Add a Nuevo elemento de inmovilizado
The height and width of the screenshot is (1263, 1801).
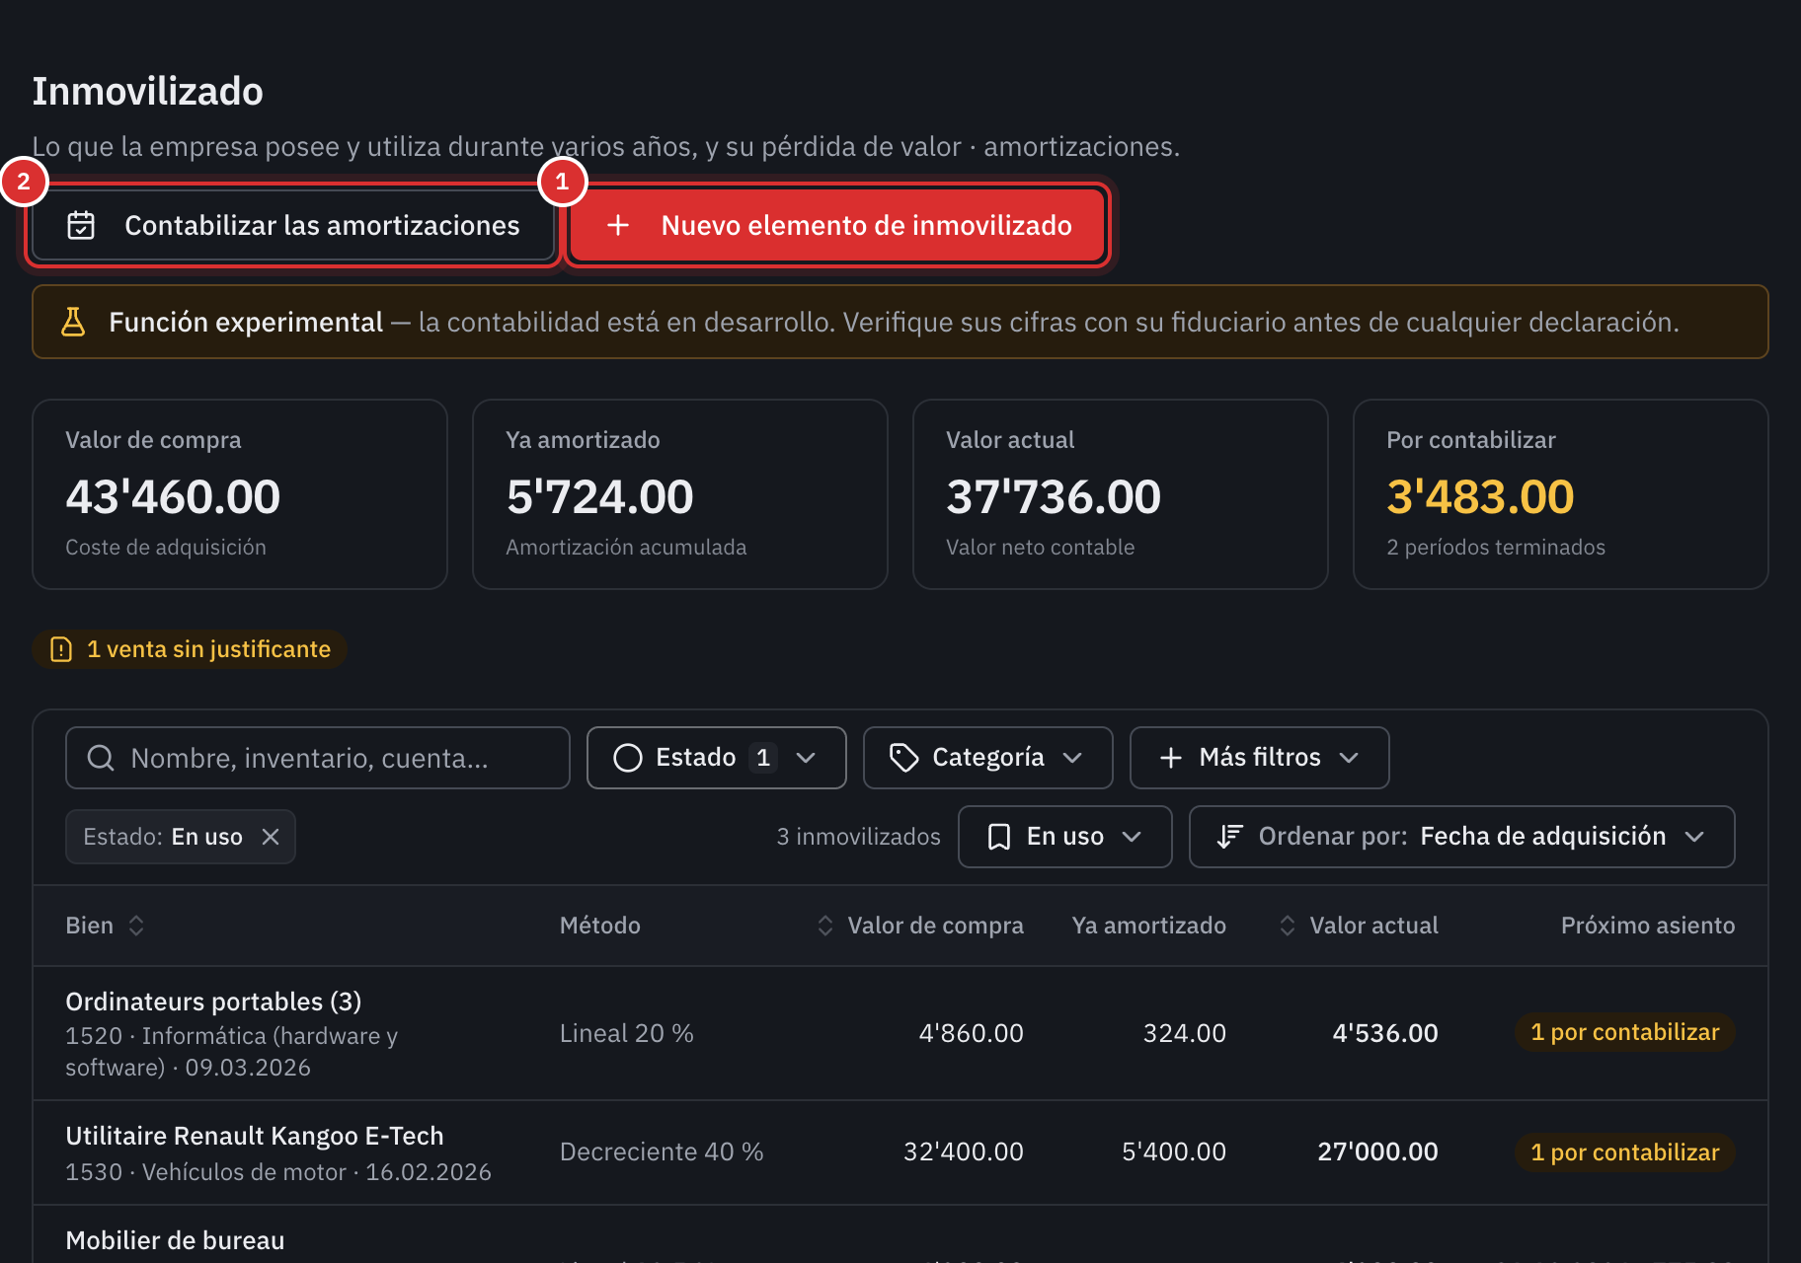(837, 225)
